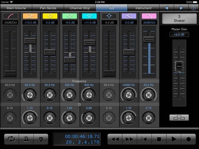Toggle the yellow parametric EQ band button
Image resolution: width=199 pixels, height=149 pixels.
50,16
